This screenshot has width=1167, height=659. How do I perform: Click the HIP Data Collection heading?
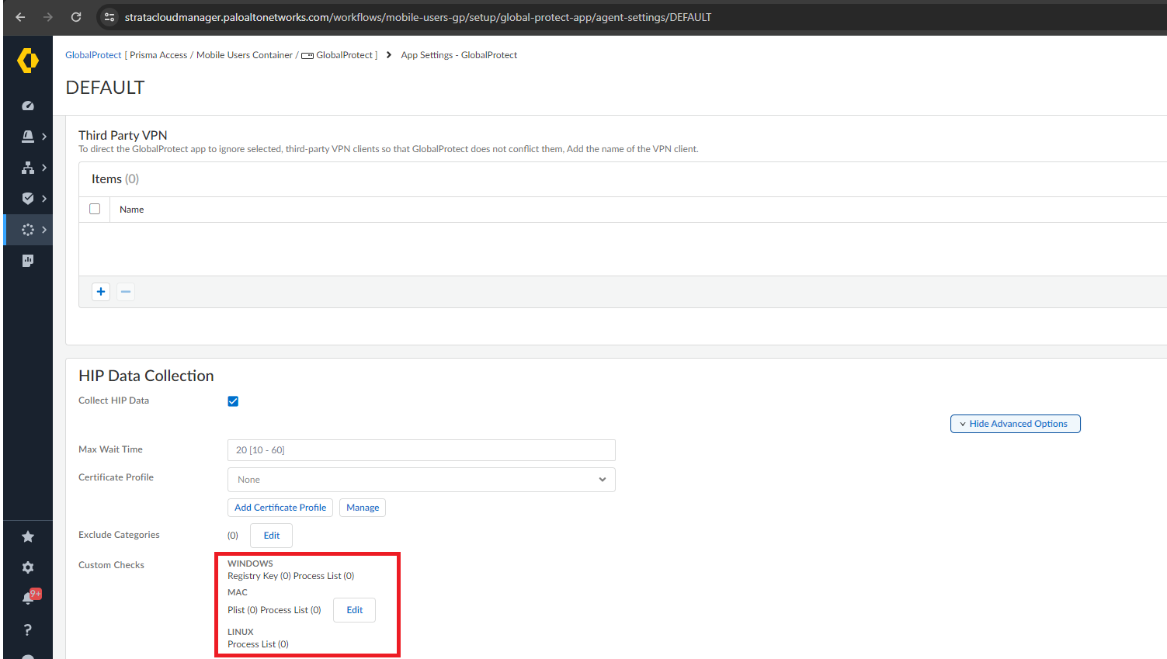click(x=146, y=376)
